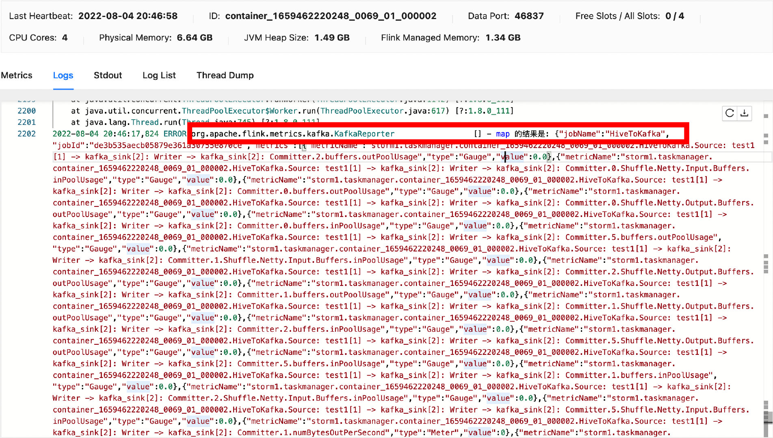Screen dimensions: 773x438
Task: Download the TaskManager log file
Action: [x=745, y=114]
